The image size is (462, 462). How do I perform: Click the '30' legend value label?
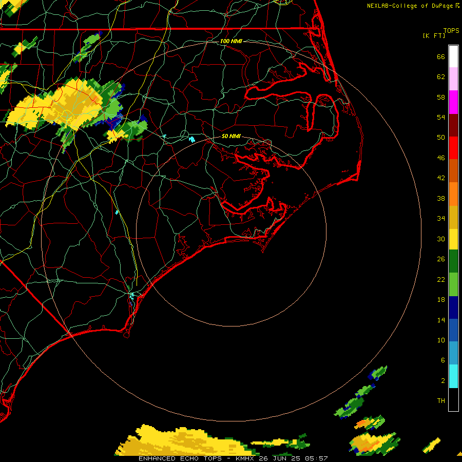coord(441,239)
